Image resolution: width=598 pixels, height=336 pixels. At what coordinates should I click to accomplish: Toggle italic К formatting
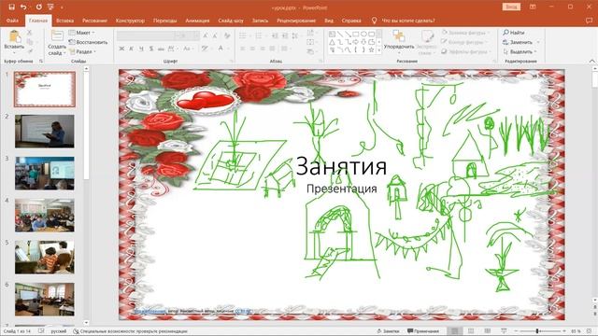click(x=131, y=49)
